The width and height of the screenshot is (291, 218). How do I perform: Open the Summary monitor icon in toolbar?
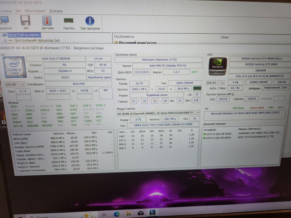coord(4,20)
